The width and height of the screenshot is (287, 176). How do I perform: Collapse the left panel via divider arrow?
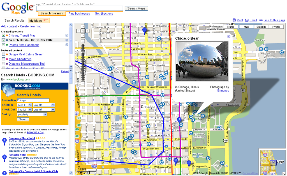click(74, 100)
